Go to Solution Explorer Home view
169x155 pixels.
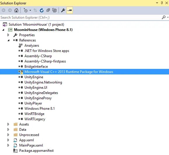coord(16,10)
